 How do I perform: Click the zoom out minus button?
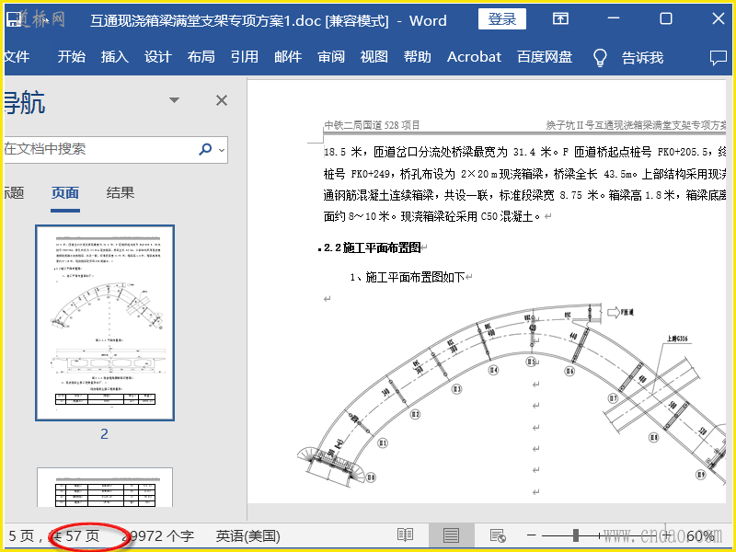[x=532, y=535]
